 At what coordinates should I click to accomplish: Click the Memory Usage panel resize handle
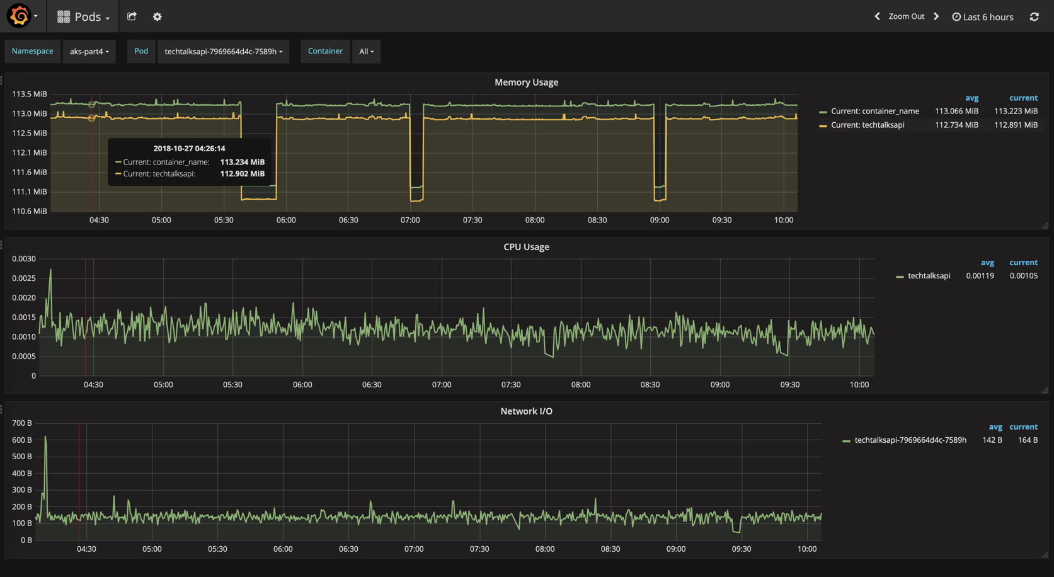[x=1045, y=226]
